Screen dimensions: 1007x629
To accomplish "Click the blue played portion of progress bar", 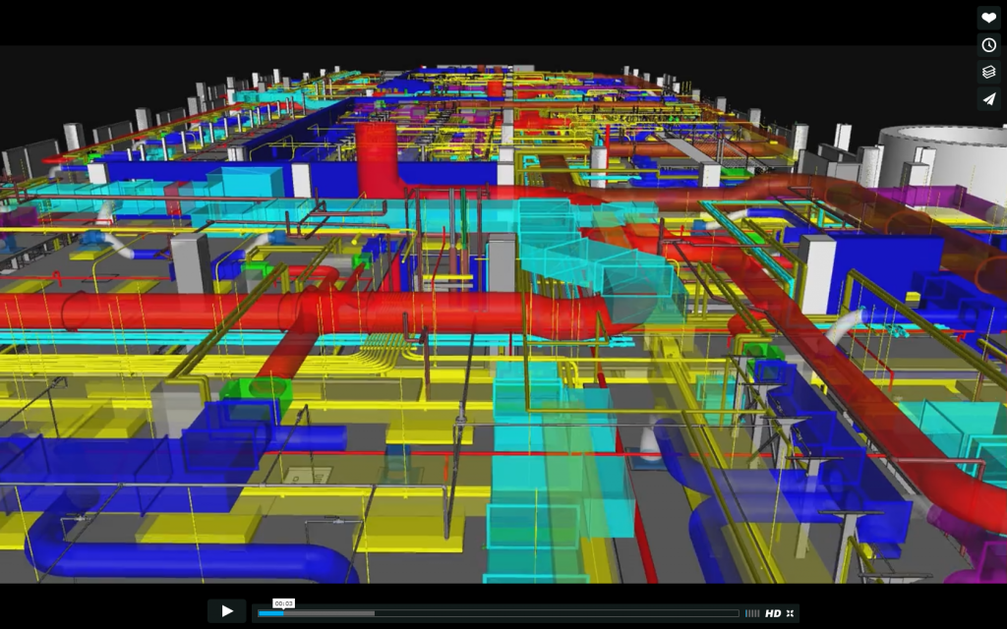I will [x=269, y=613].
